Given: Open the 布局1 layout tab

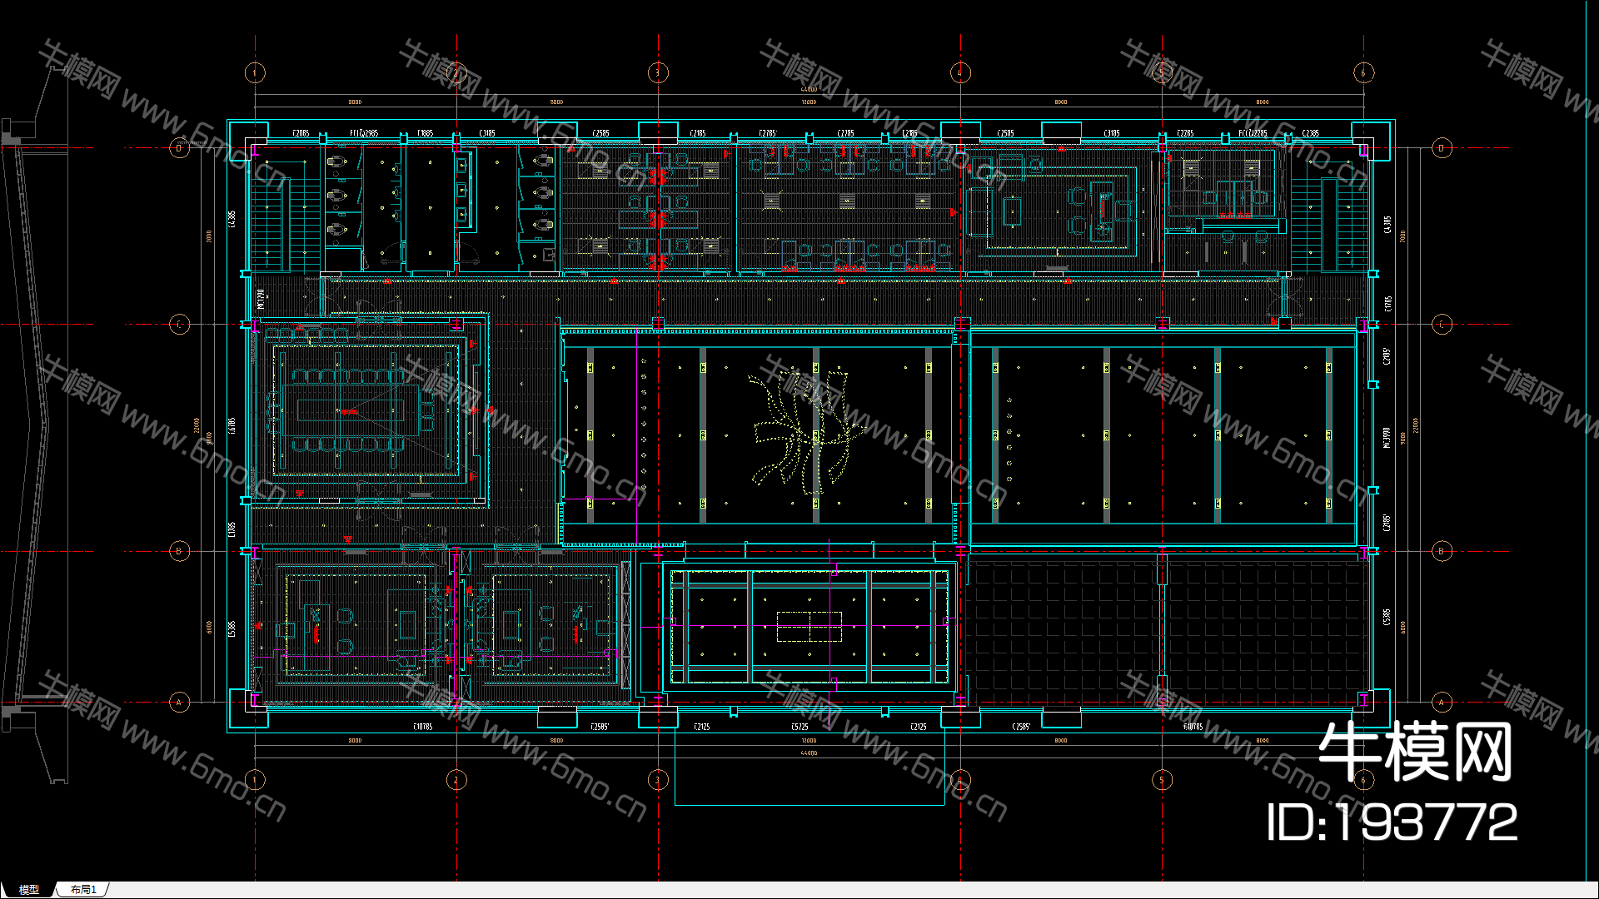Looking at the screenshot, I should [x=83, y=890].
